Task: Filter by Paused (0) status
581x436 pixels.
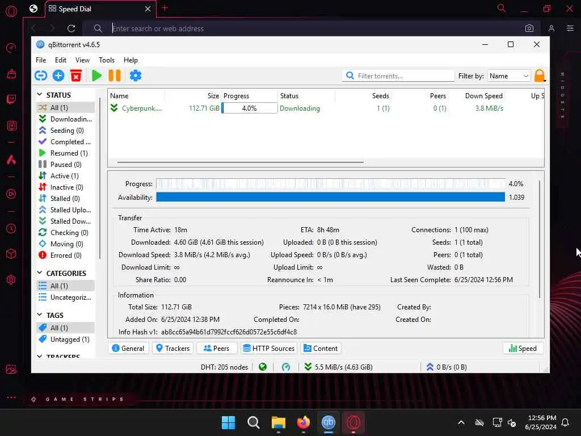Action: [66, 164]
